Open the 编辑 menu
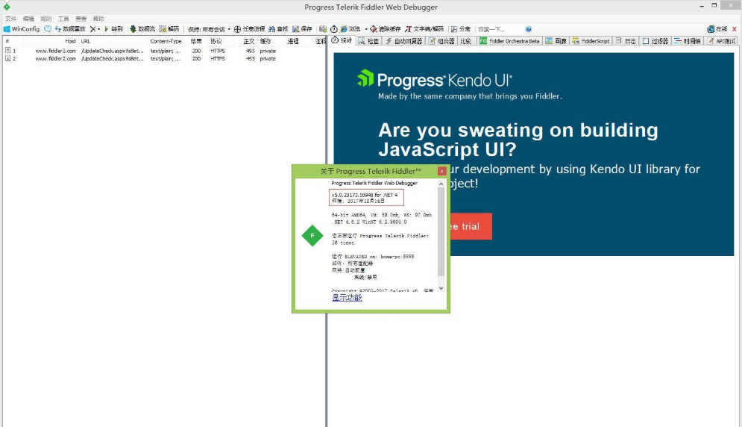Image resolution: width=742 pixels, height=427 pixels. coord(28,19)
